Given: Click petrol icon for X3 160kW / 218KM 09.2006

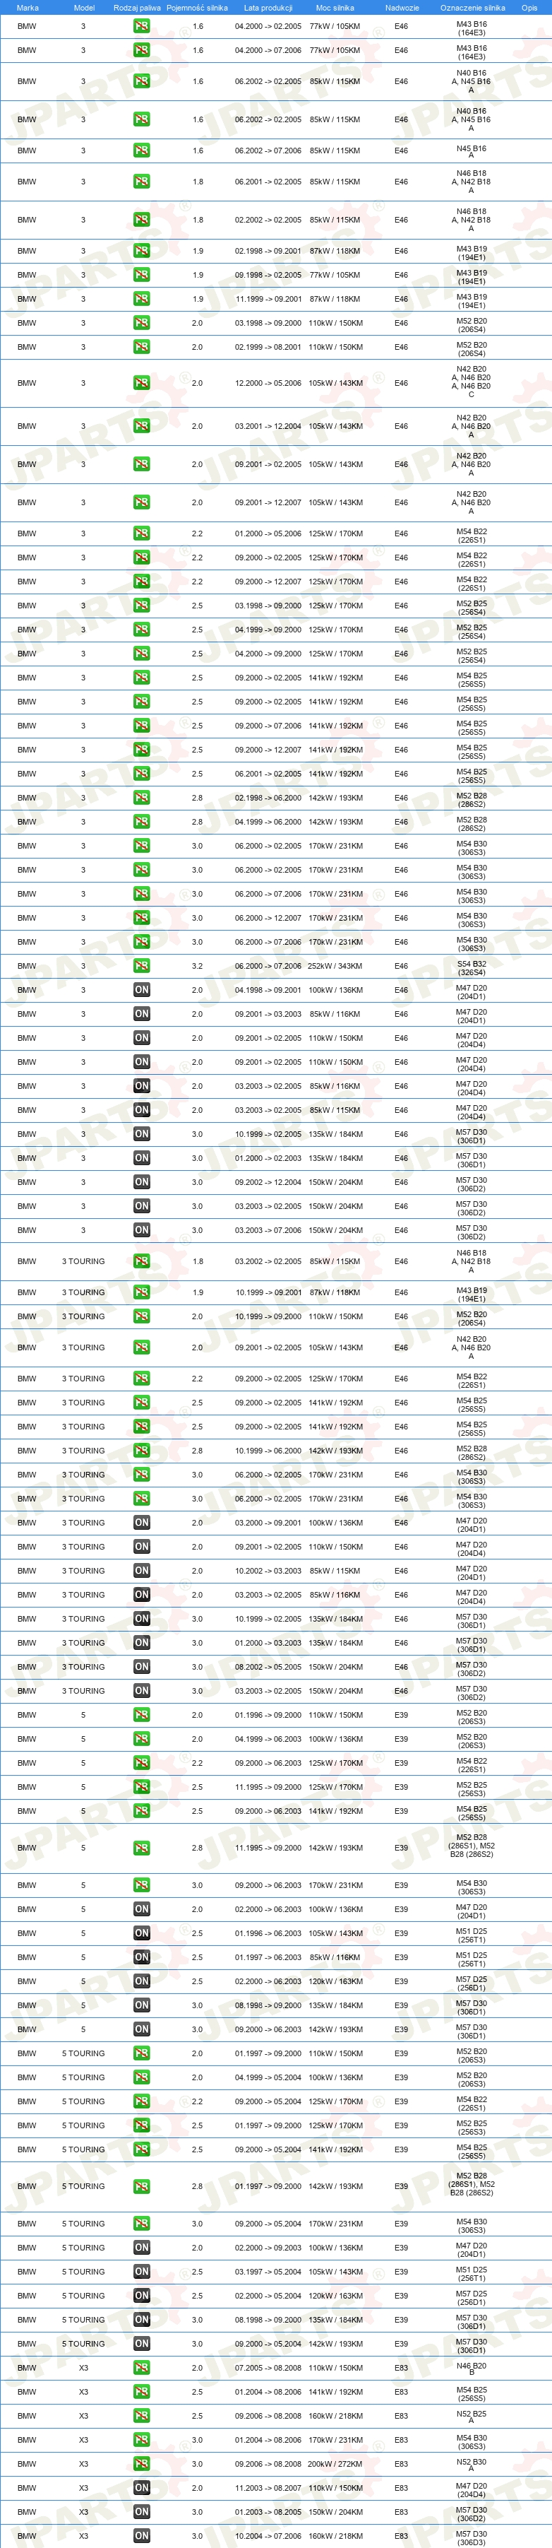Looking at the screenshot, I should tap(141, 2417).
